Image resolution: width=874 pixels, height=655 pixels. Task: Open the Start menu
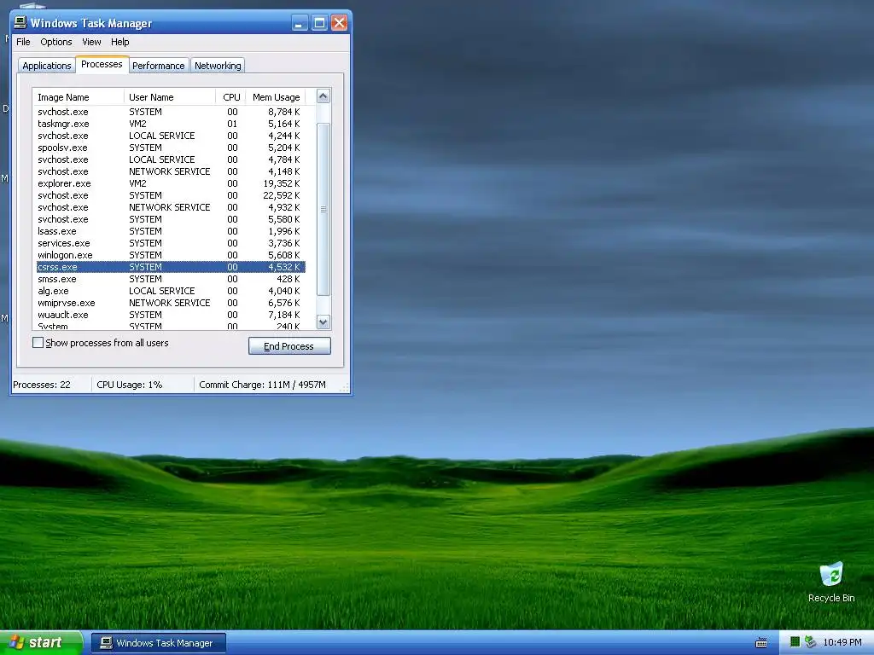(x=41, y=643)
